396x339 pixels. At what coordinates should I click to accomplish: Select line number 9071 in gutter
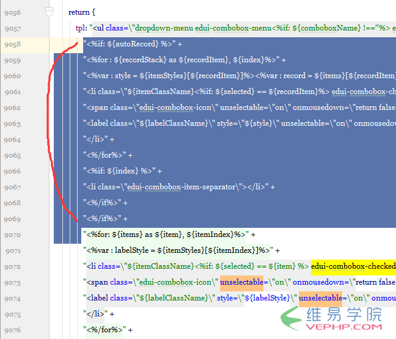pos(13,251)
